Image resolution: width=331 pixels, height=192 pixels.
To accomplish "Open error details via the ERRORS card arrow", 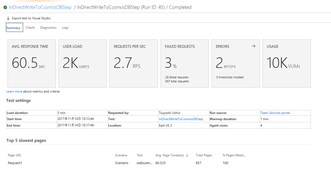I will [253, 46].
